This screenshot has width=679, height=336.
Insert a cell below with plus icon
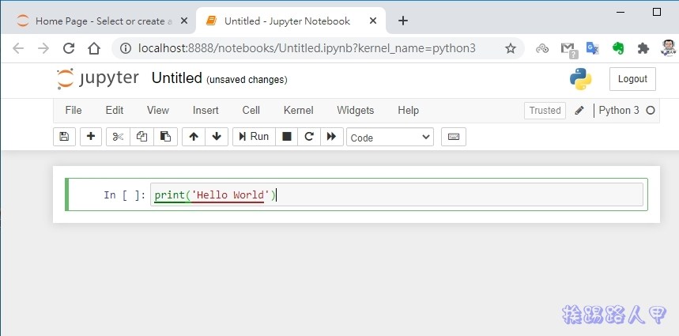tap(92, 137)
